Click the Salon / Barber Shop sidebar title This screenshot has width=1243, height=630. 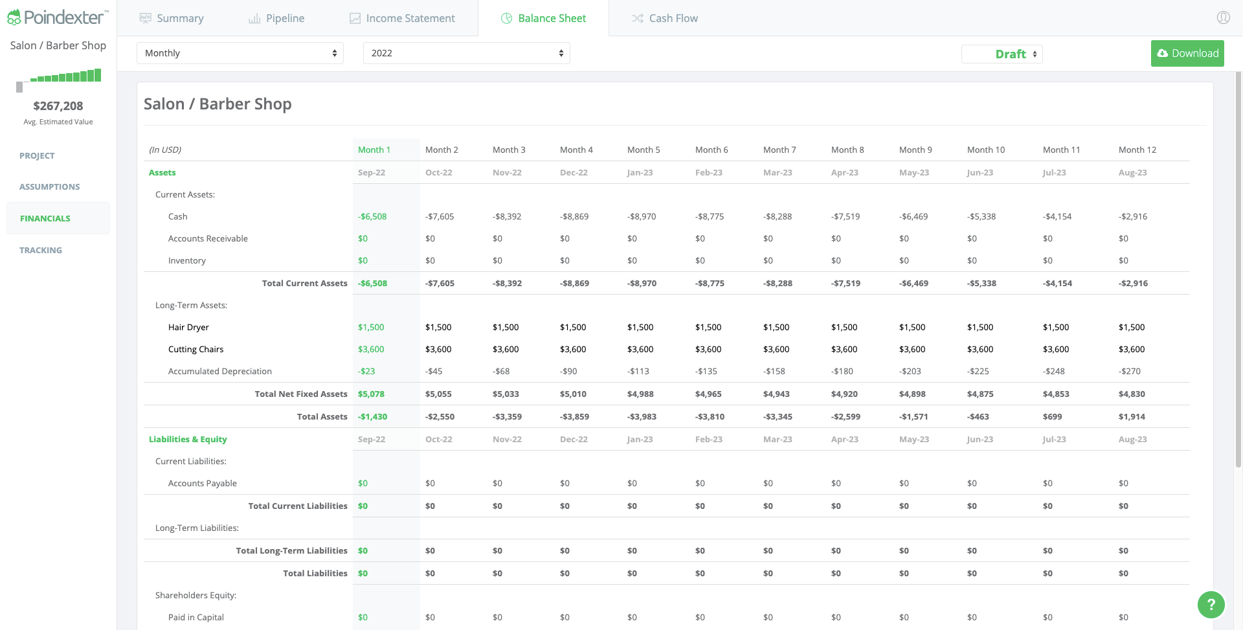coord(58,45)
